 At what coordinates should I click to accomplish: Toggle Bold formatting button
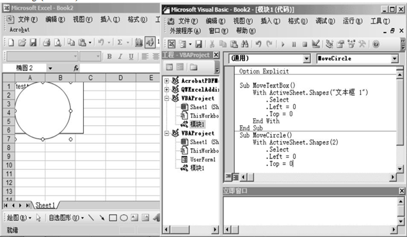(x=109, y=56)
